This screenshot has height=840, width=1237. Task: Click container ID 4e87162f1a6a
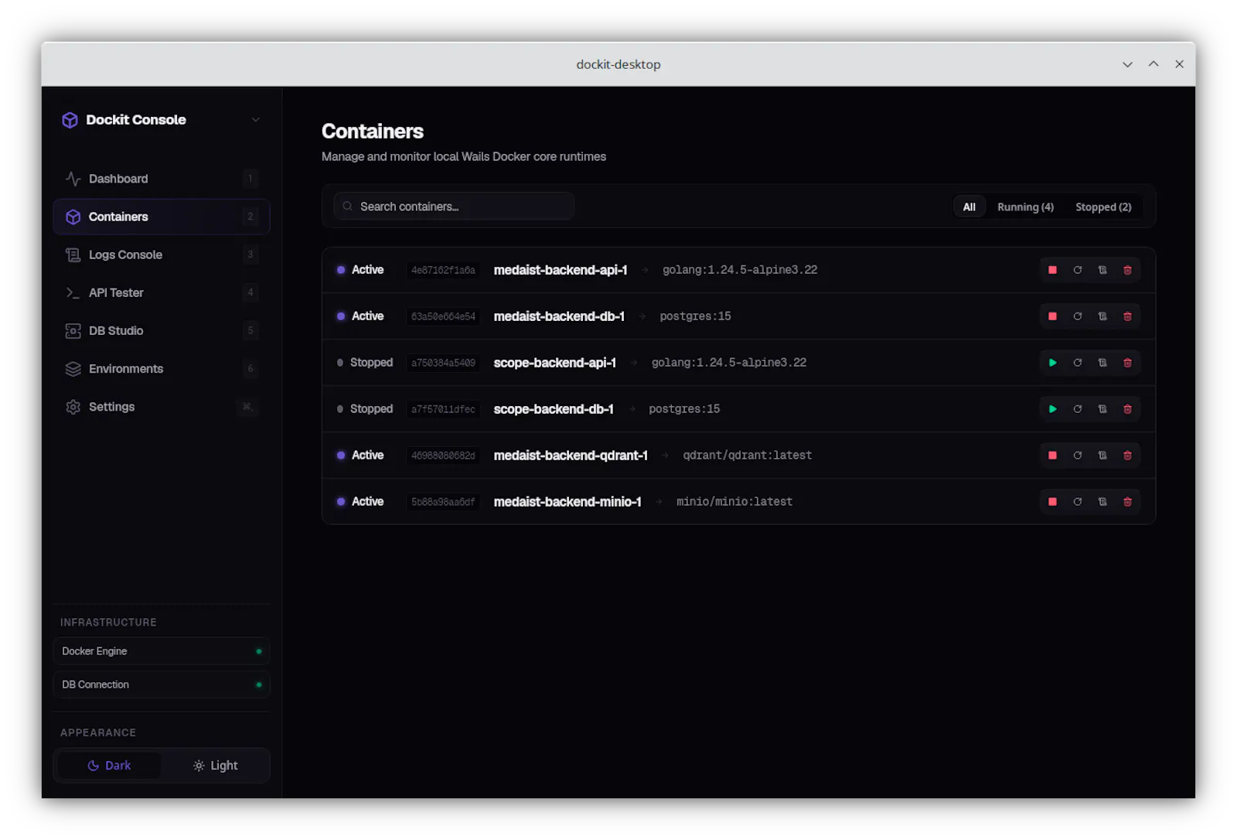point(443,270)
